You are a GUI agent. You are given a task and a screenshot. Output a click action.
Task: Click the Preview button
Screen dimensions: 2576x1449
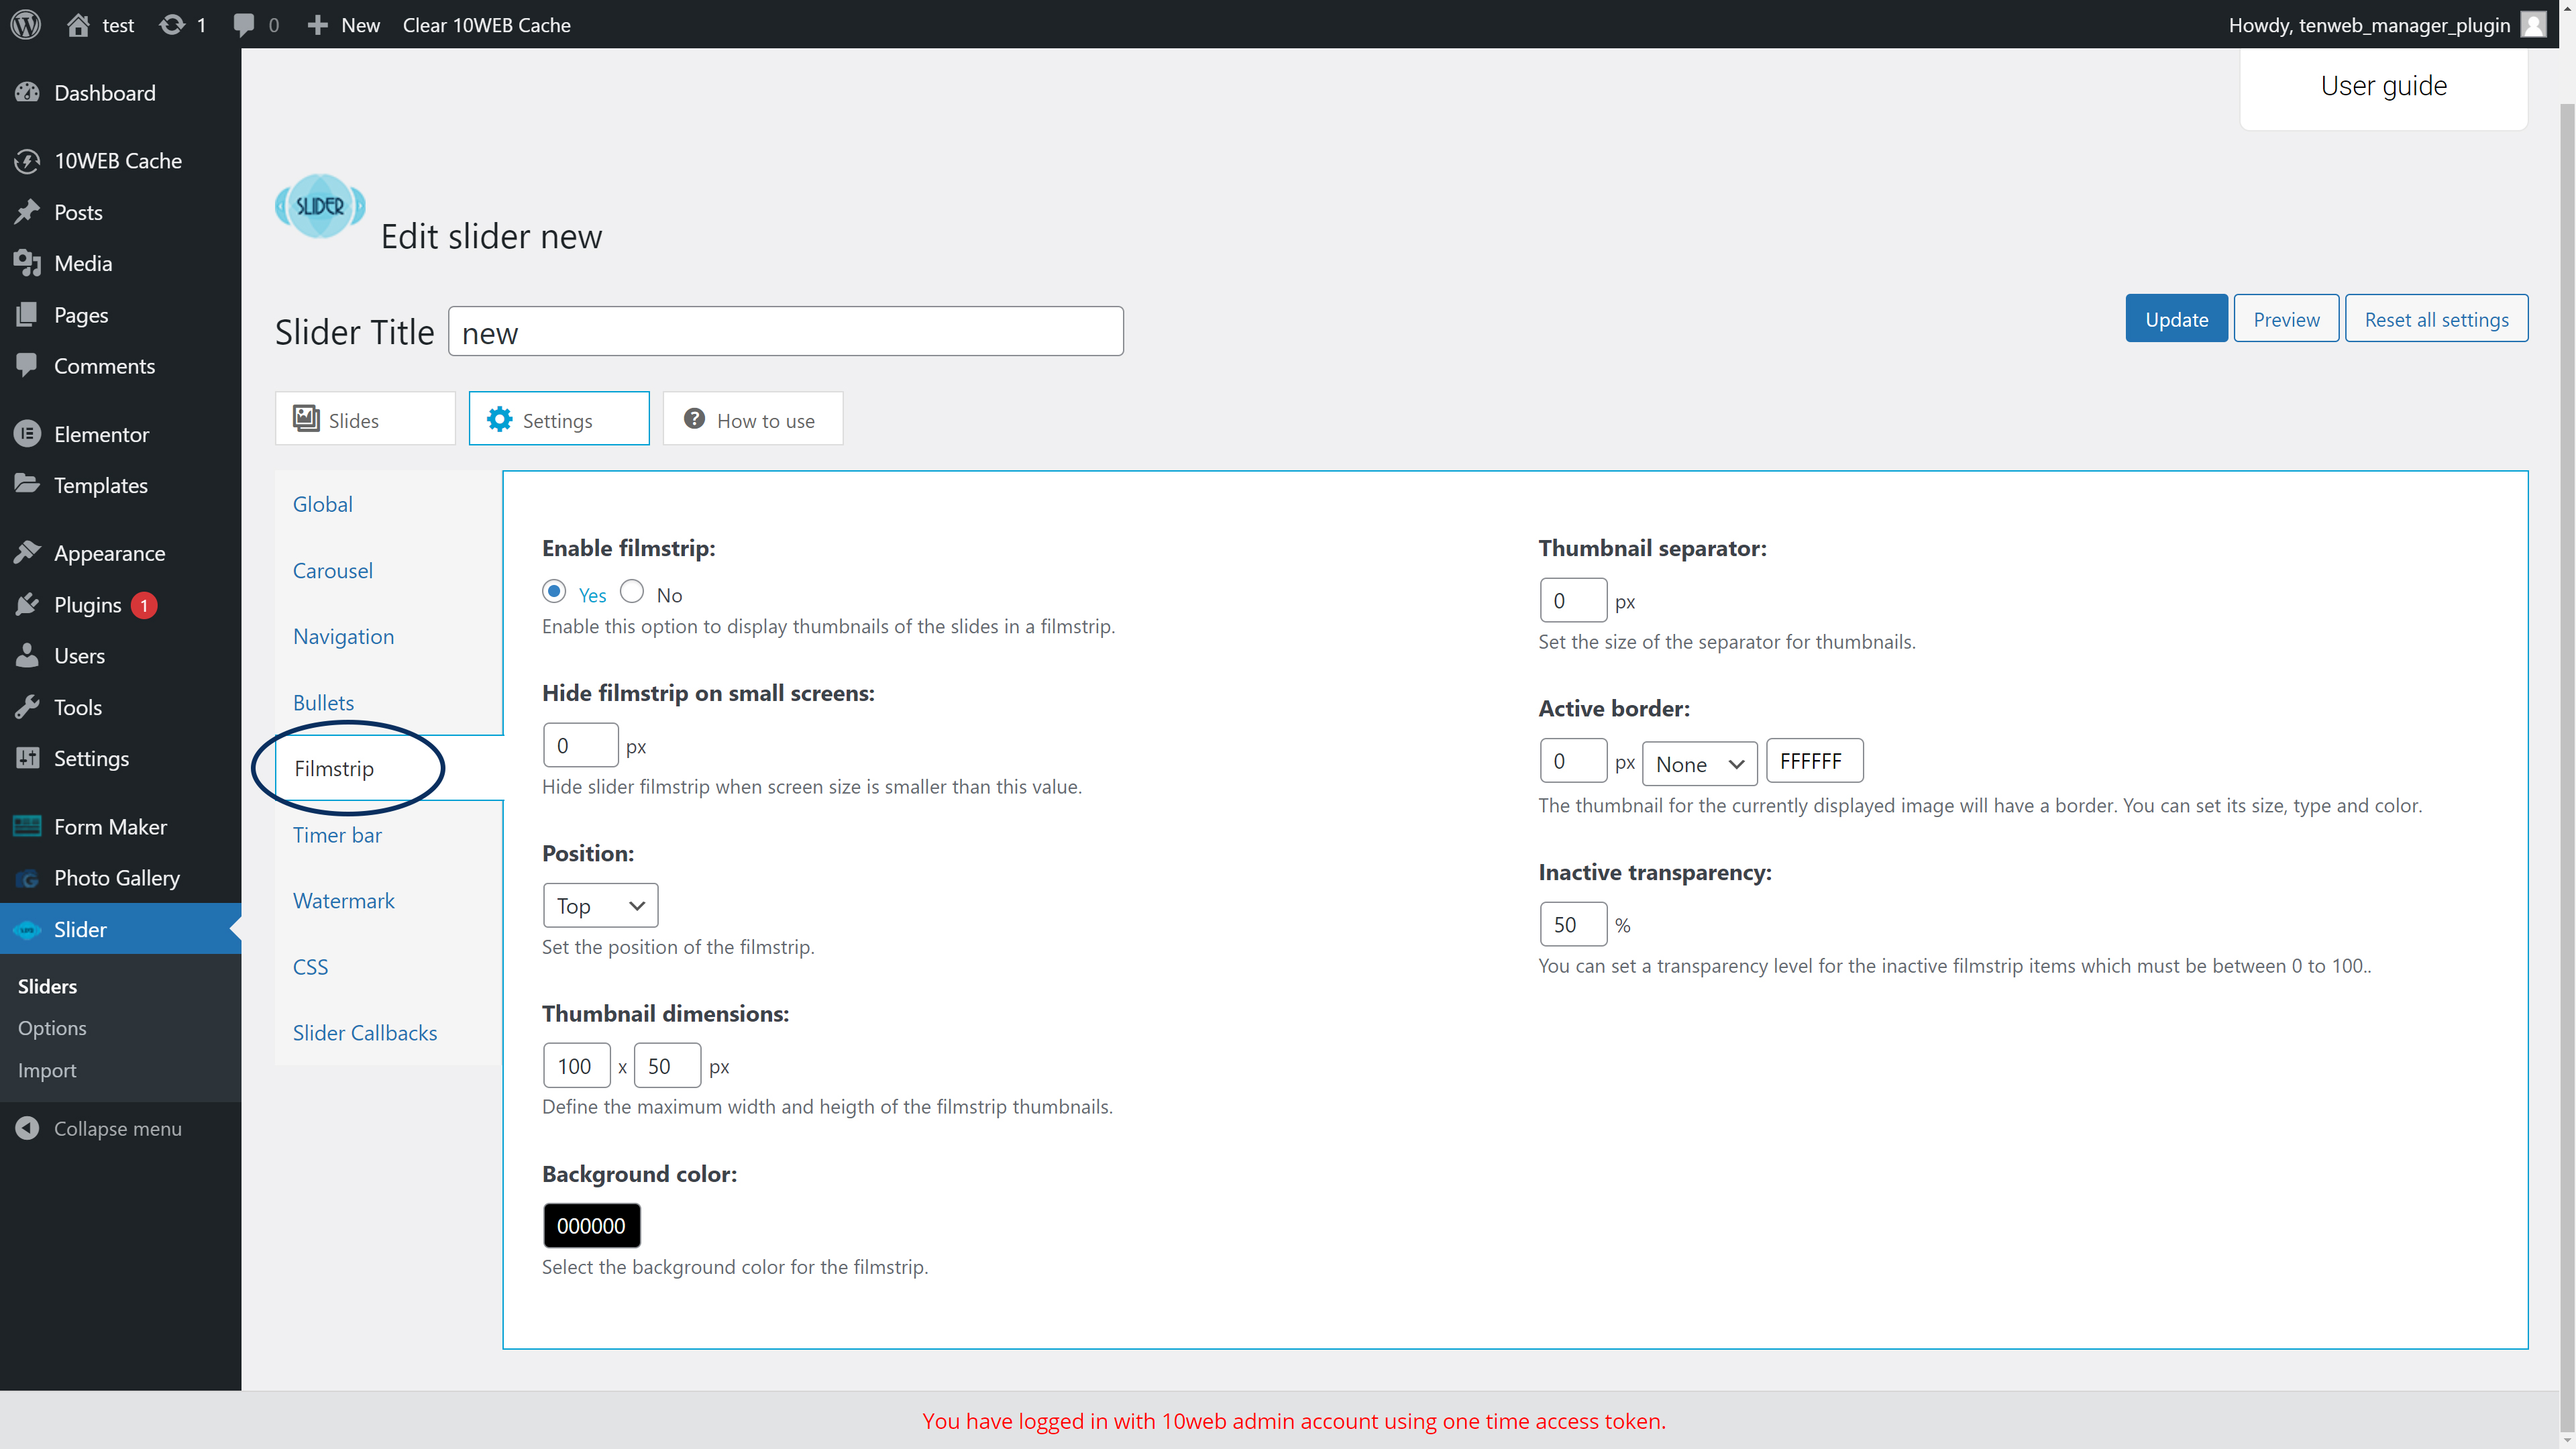point(2286,319)
